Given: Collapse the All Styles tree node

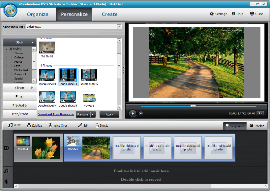Looking at the screenshot, I should pos(7,49).
